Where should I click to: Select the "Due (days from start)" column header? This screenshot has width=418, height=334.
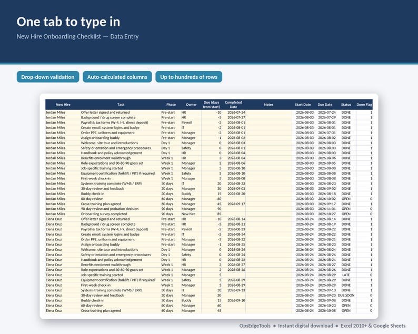coord(212,105)
